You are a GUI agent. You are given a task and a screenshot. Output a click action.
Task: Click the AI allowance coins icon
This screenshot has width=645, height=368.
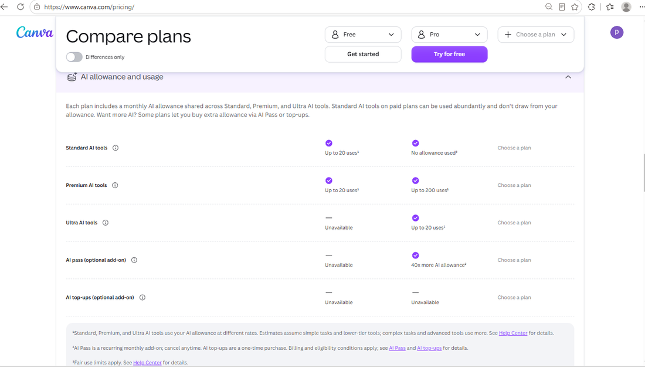tap(72, 77)
